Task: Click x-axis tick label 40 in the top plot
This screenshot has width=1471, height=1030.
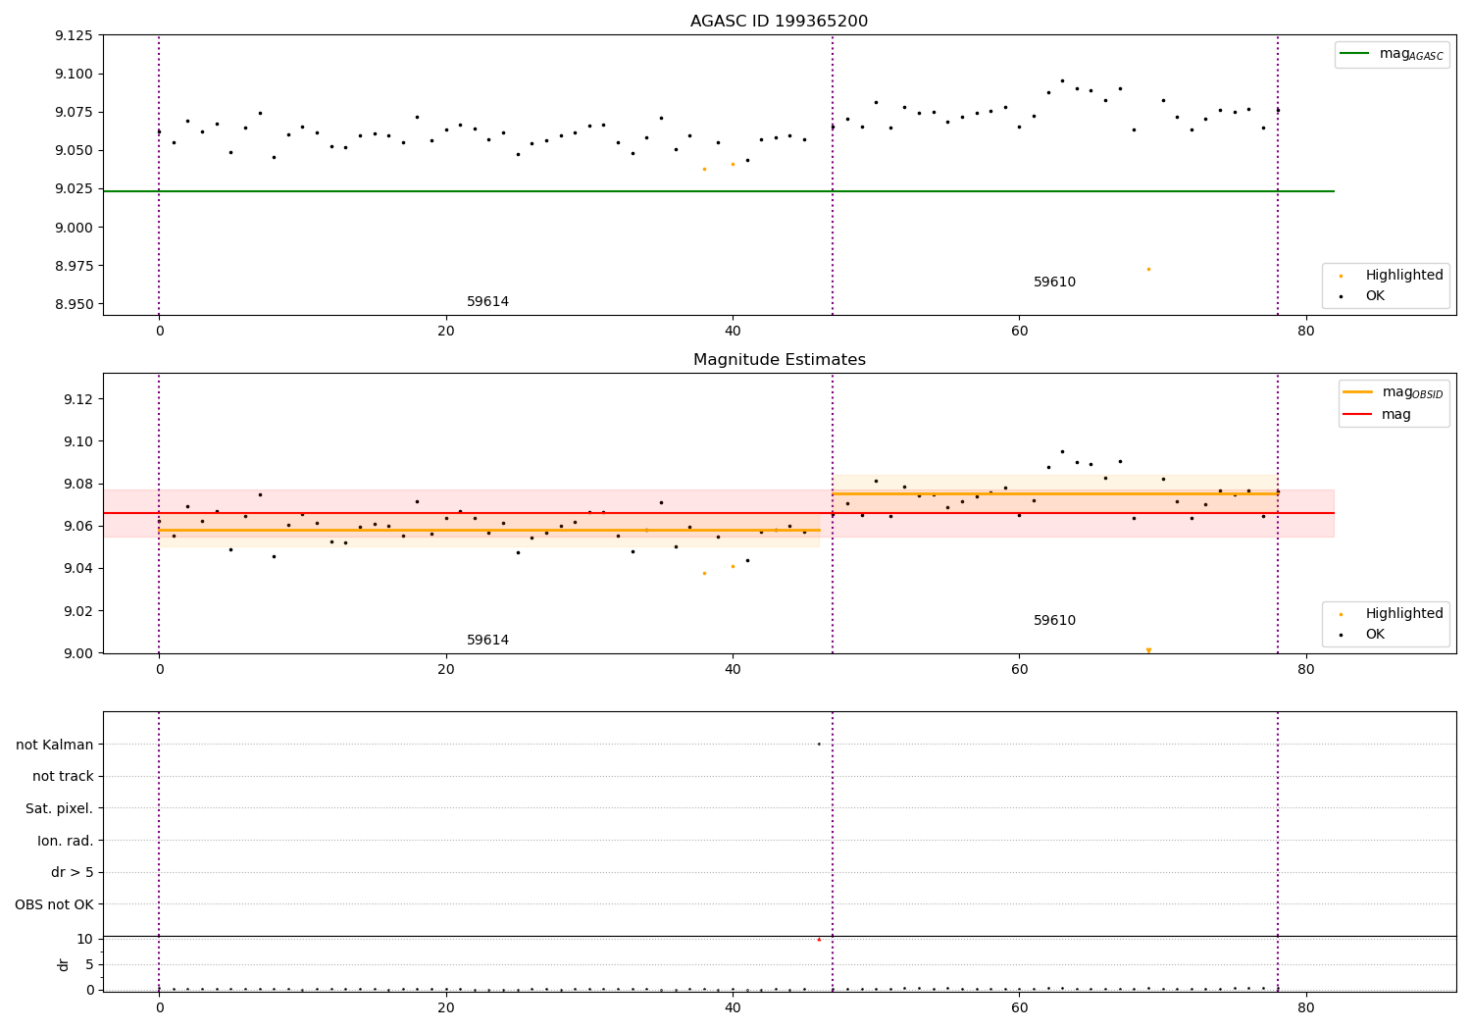Action: point(733,332)
